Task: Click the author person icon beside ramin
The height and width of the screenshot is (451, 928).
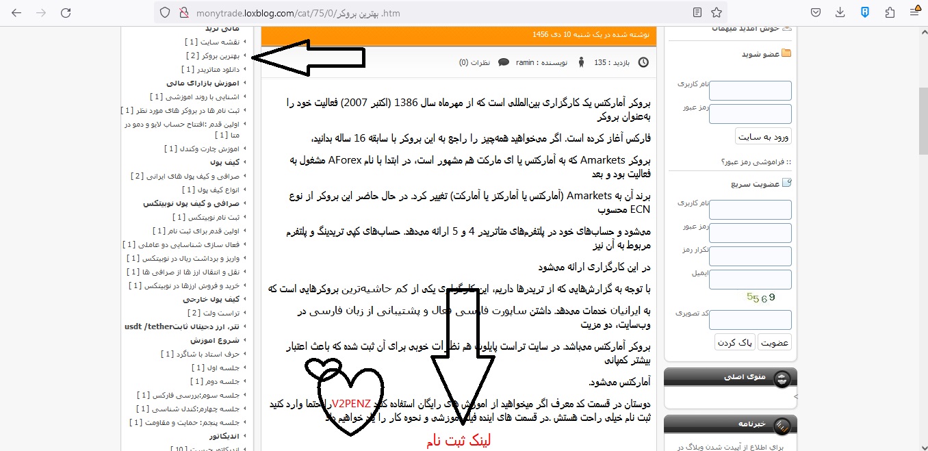Action: click(x=582, y=62)
